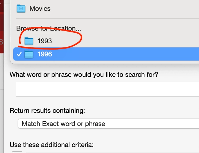Click the 'What word or phrase' question label
The height and width of the screenshot is (153, 199).
click(x=84, y=74)
